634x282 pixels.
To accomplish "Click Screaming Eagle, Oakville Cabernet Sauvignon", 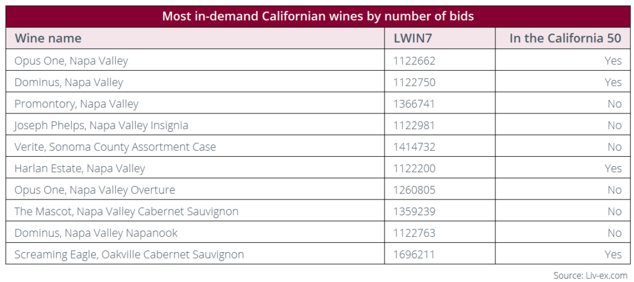I will click(129, 255).
